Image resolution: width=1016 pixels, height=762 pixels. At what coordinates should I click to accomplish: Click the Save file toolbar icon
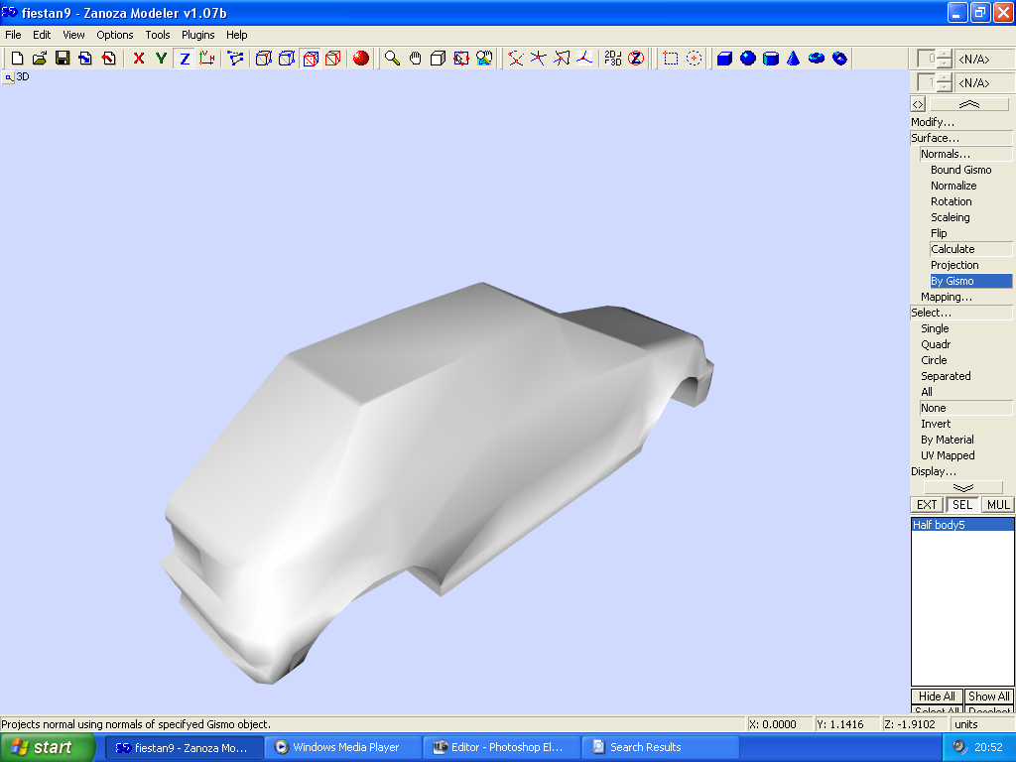tap(63, 59)
